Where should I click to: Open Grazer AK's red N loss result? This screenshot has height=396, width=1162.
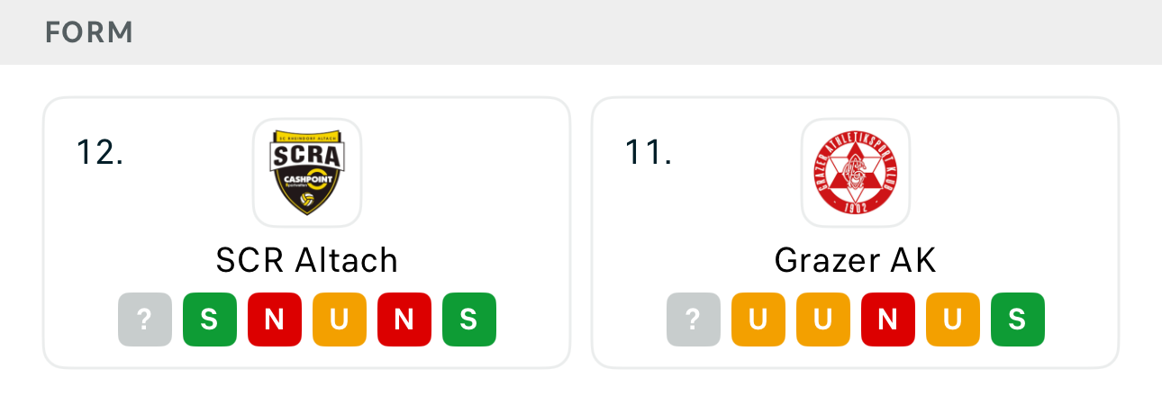[x=888, y=319]
